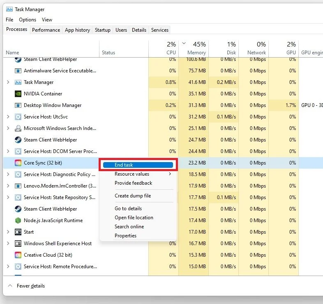Expand Service Host: DCOM Server group
Screen dimensions: 323x304
(8, 151)
